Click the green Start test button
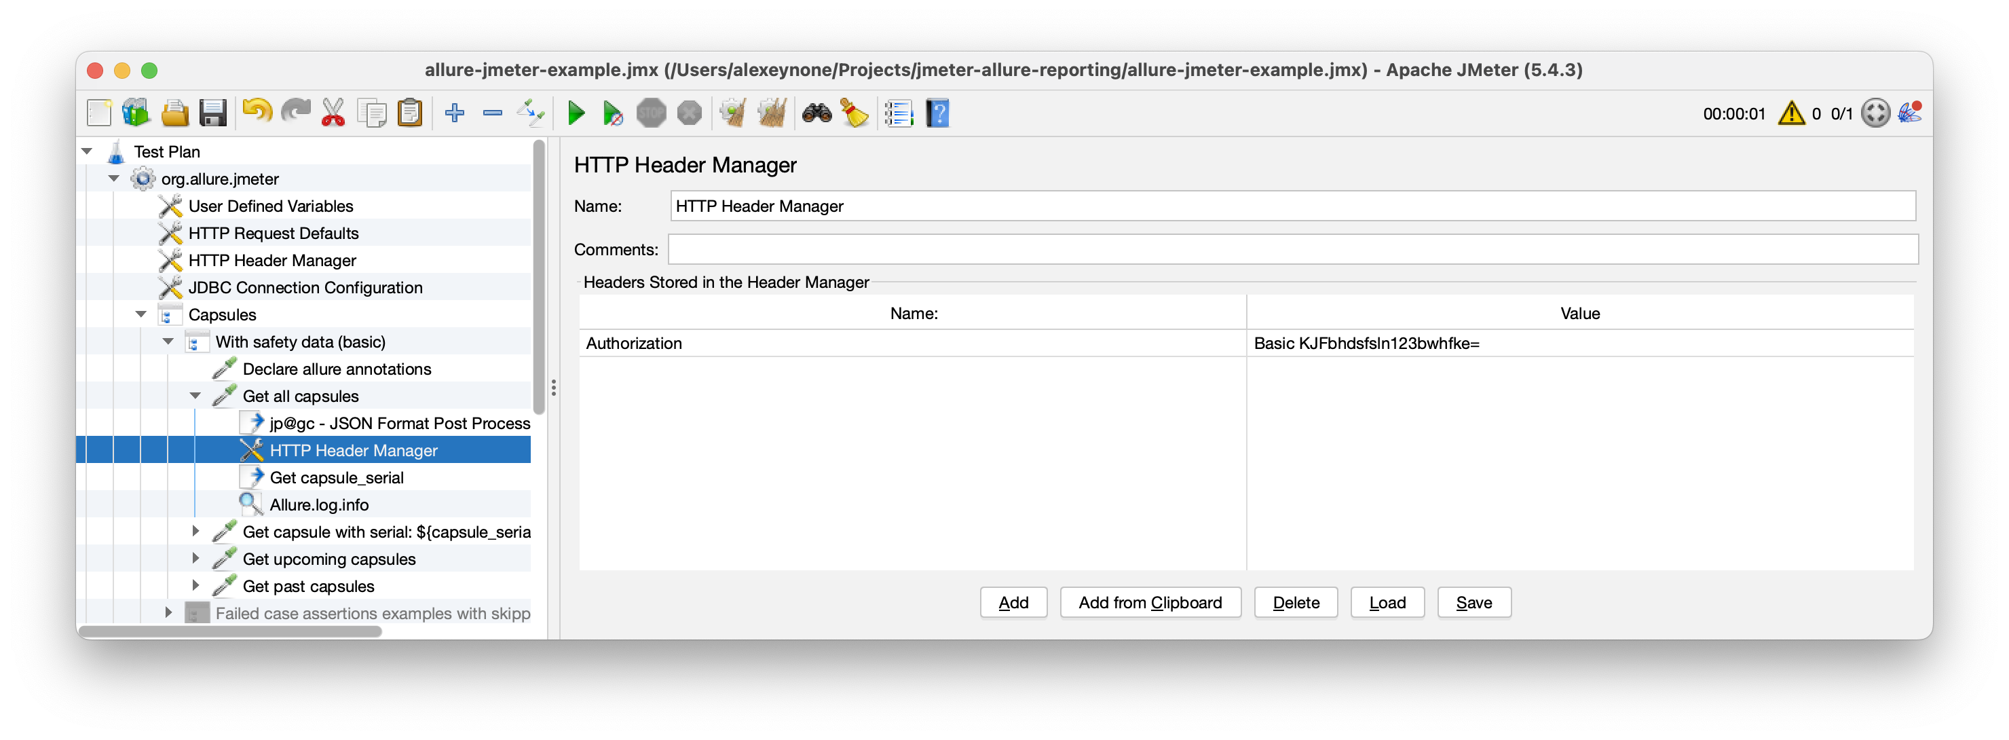Viewport: 2009px width, 740px height. point(576,114)
